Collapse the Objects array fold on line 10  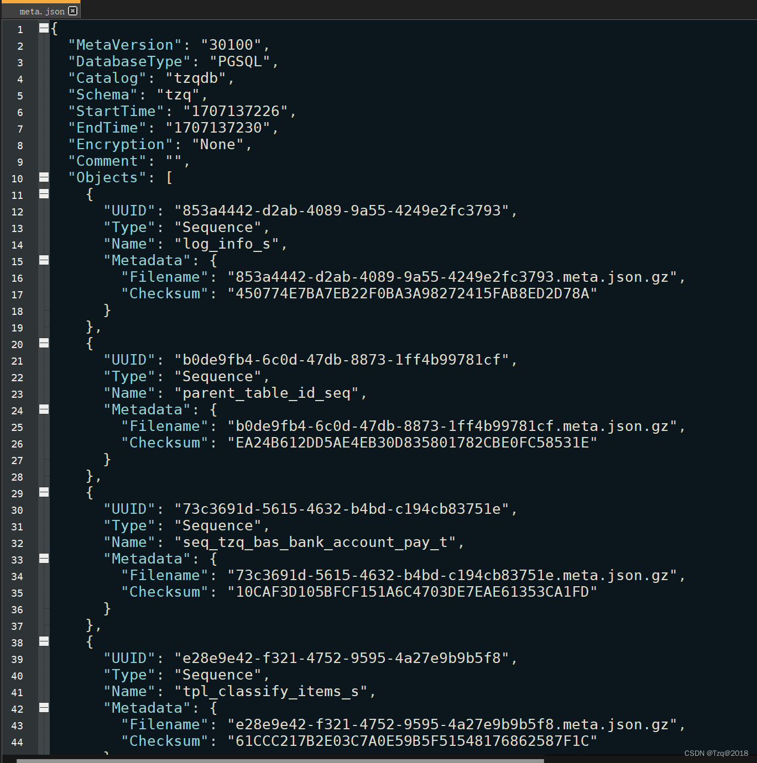tap(44, 177)
